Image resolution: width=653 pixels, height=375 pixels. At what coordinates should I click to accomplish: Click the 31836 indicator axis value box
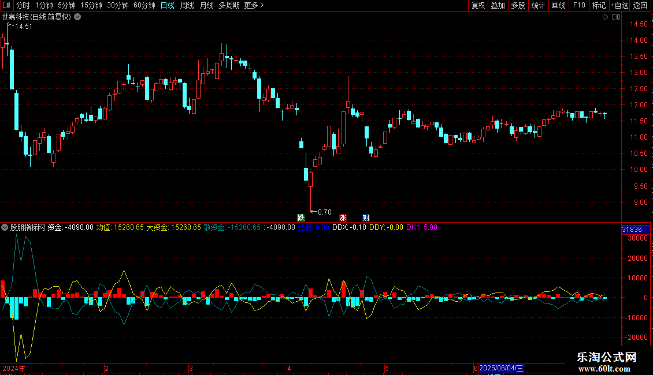pos(636,230)
